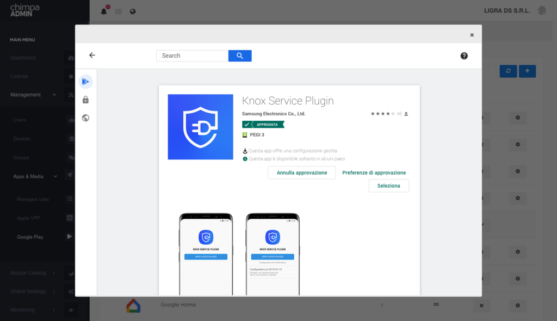
Task: Open the Monitoring menu
Action: pos(22,310)
